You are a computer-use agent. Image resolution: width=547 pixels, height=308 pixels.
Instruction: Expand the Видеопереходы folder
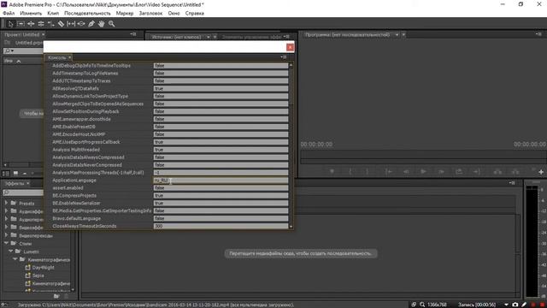(x=6, y=235)
